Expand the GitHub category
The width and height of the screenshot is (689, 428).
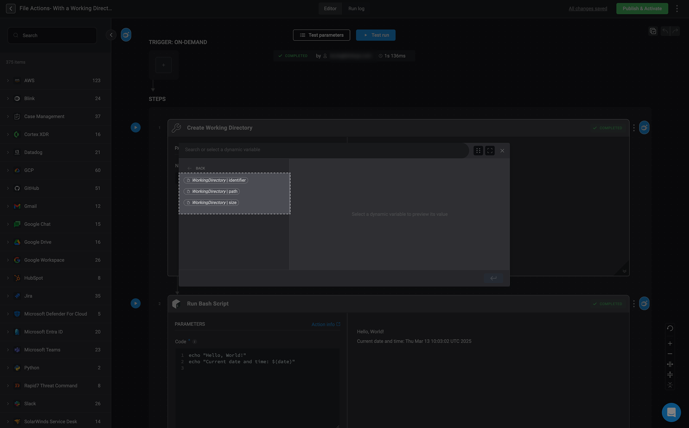(8, 188)
